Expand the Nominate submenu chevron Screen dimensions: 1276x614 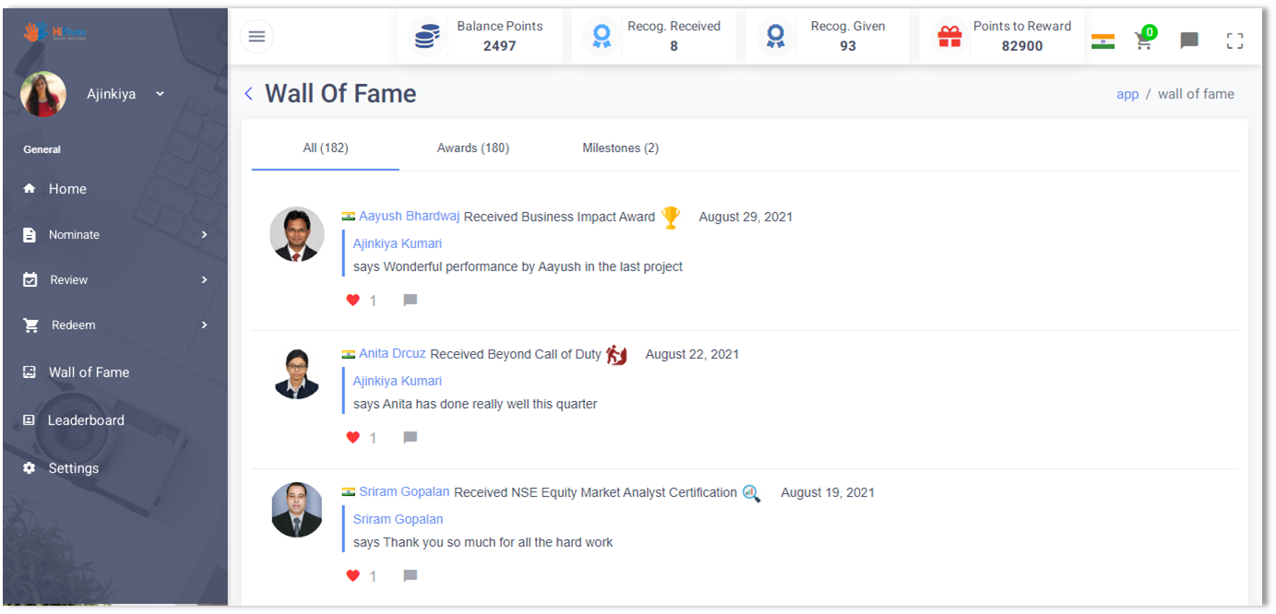click(204, 235)
